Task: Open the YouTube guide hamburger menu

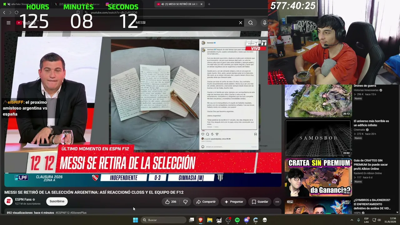Action: 8,22
